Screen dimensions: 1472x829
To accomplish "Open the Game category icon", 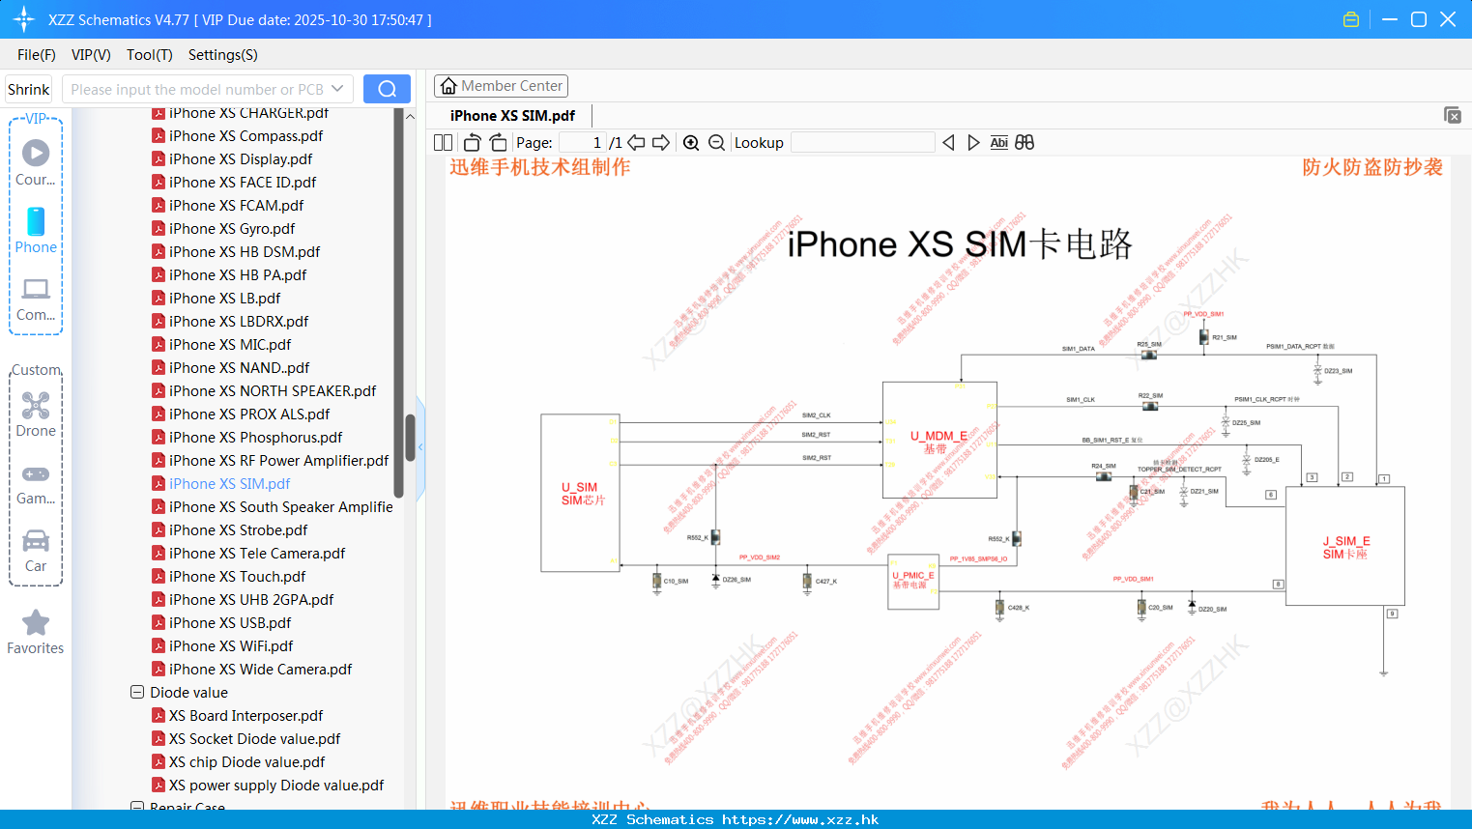I will (36, 473).
